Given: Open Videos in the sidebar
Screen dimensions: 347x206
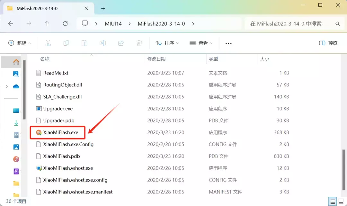Looking at the screenshot, I should 16,171.
